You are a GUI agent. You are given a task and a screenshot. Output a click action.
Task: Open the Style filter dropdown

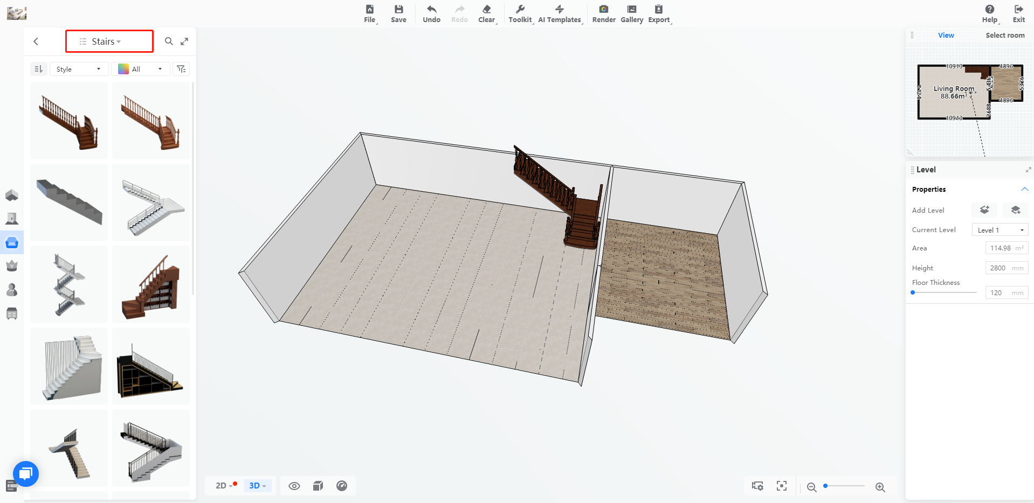click(79, 69)
